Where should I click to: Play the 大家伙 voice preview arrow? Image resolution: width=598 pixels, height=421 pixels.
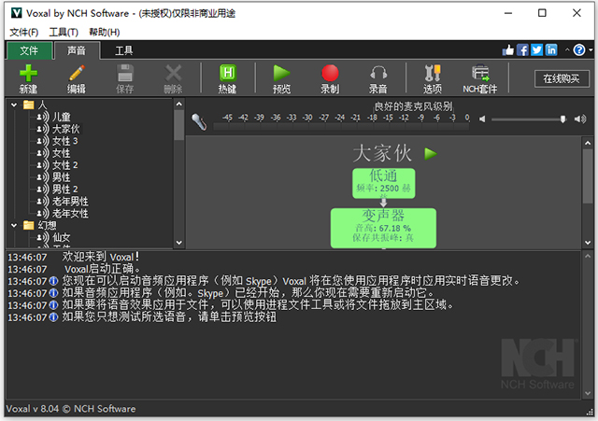click(x=431, y=154)
